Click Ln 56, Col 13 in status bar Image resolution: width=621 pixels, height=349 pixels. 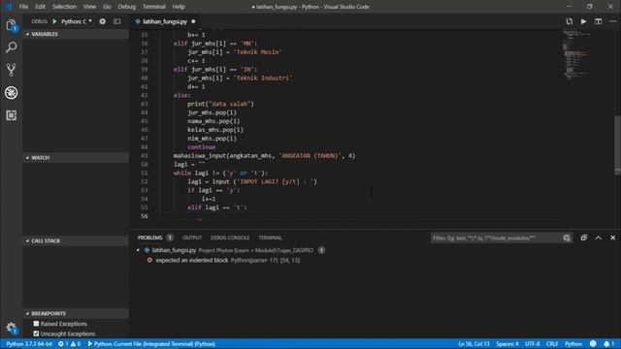474,344
